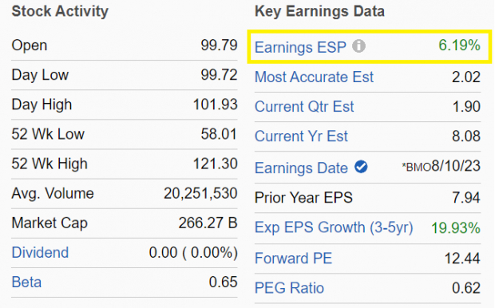This screenshot has height=308, width=495.
Task: Select the Day Low value 99.72
Action: (219, 75)
